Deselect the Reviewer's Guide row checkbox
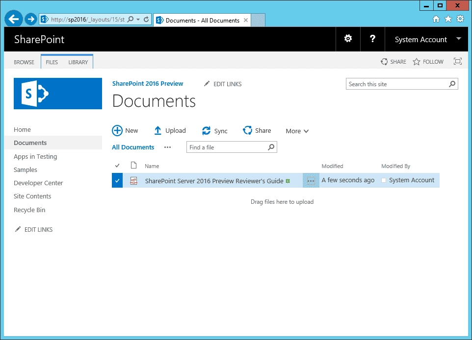The height and width of the screenshot is (340, 472). click(x=117, y=180)
